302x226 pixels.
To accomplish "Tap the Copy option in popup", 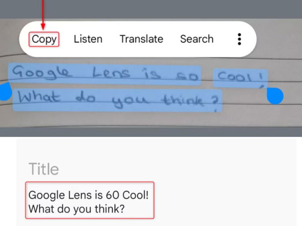I will coord(44,39).
